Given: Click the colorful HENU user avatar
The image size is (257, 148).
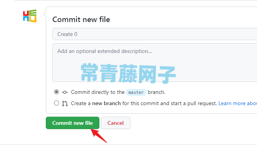Looking at the screenshot, I should (30, 16).
